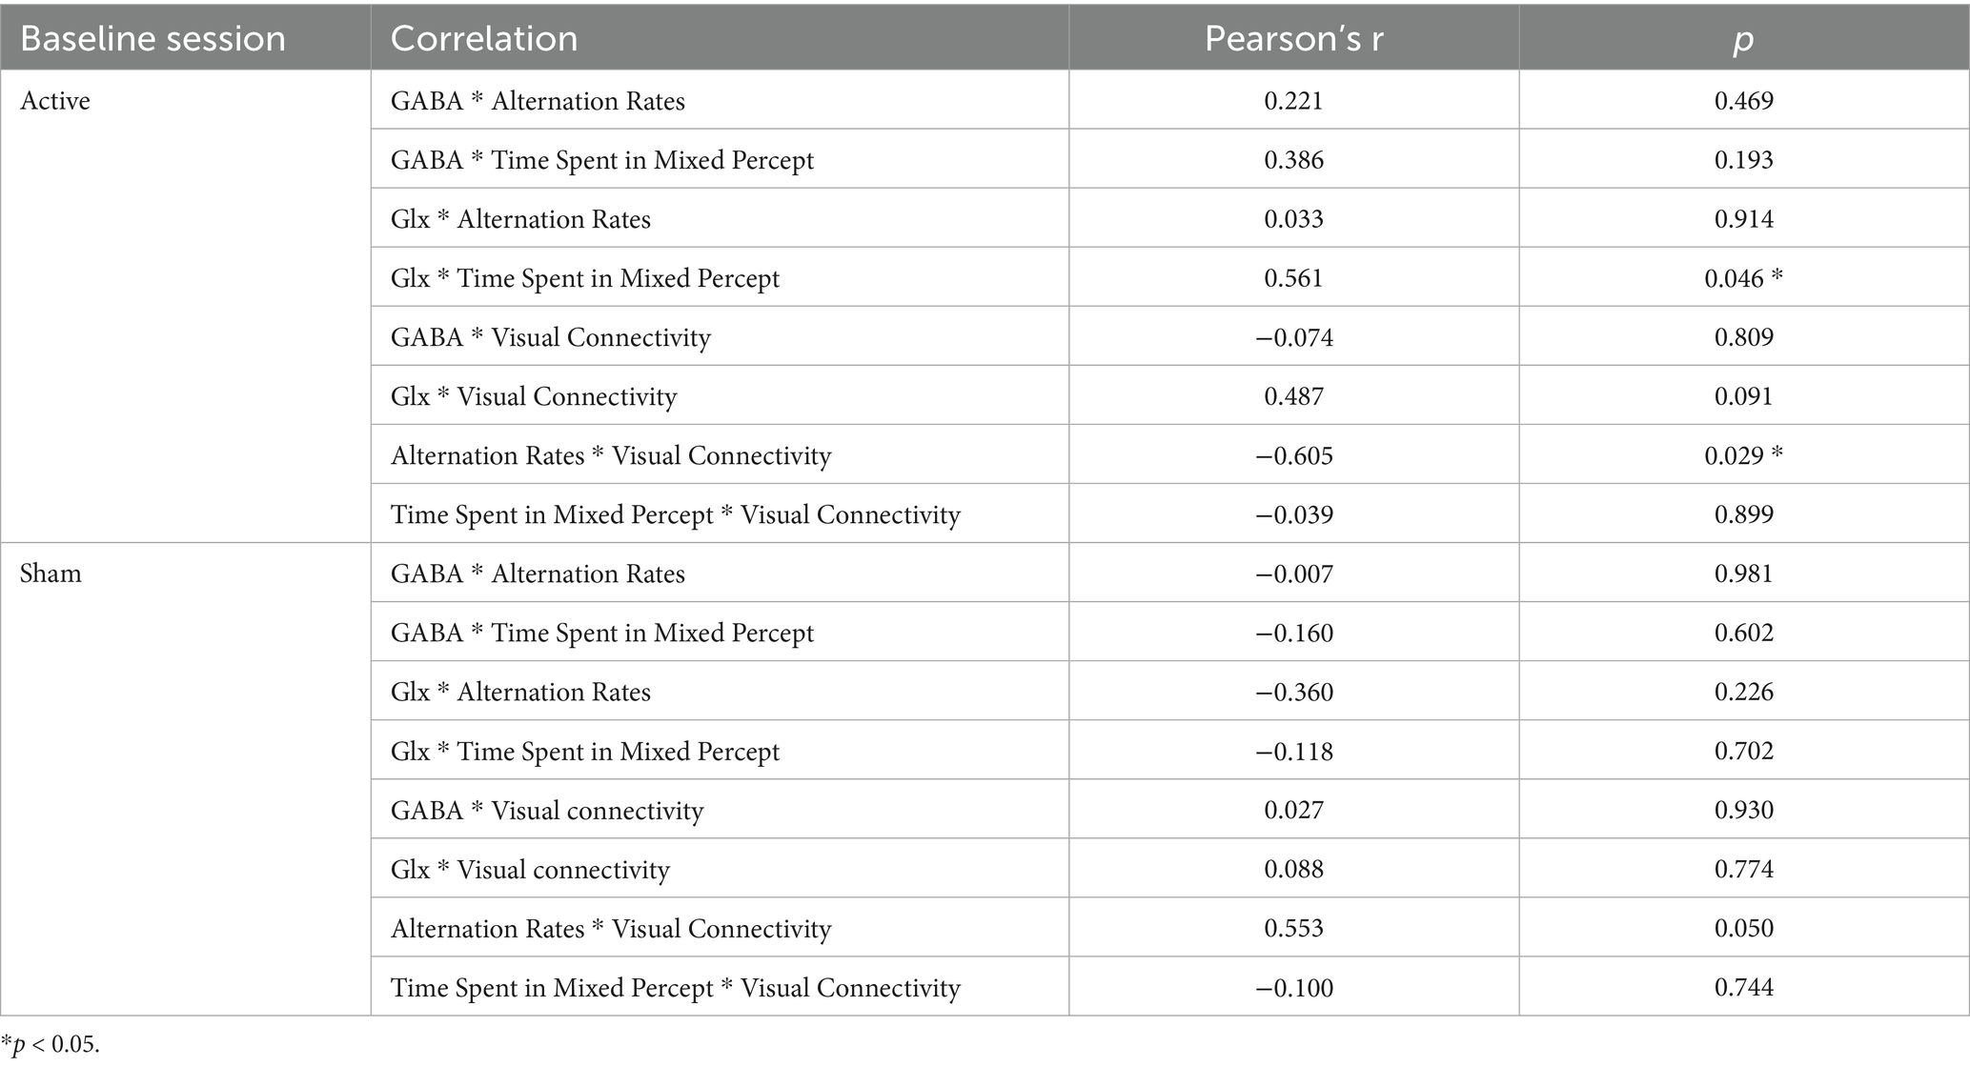Click the Pearson's r value 0.221

pos(1293,101)
